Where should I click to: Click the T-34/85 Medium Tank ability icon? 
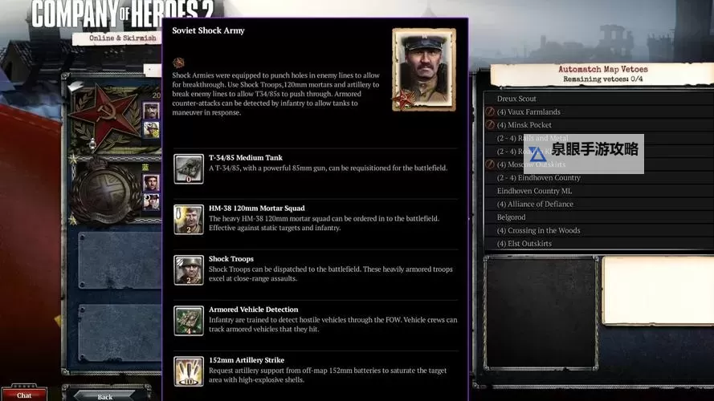(189, 169)
